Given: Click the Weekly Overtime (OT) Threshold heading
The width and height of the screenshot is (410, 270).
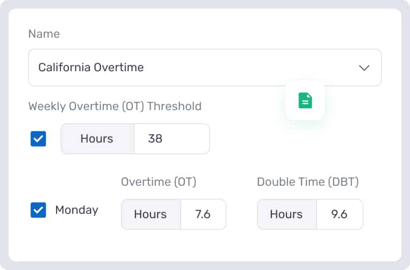Looking at the screenshot, I should point(115,106).
